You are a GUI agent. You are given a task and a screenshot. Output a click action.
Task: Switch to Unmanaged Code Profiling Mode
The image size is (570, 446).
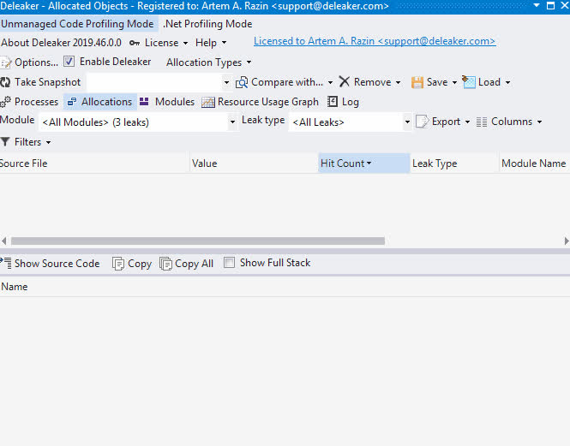pyautogui.click(x=77, y=24)
